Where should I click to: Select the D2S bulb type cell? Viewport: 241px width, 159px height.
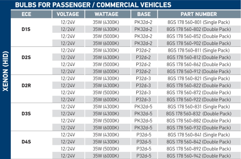26,57
